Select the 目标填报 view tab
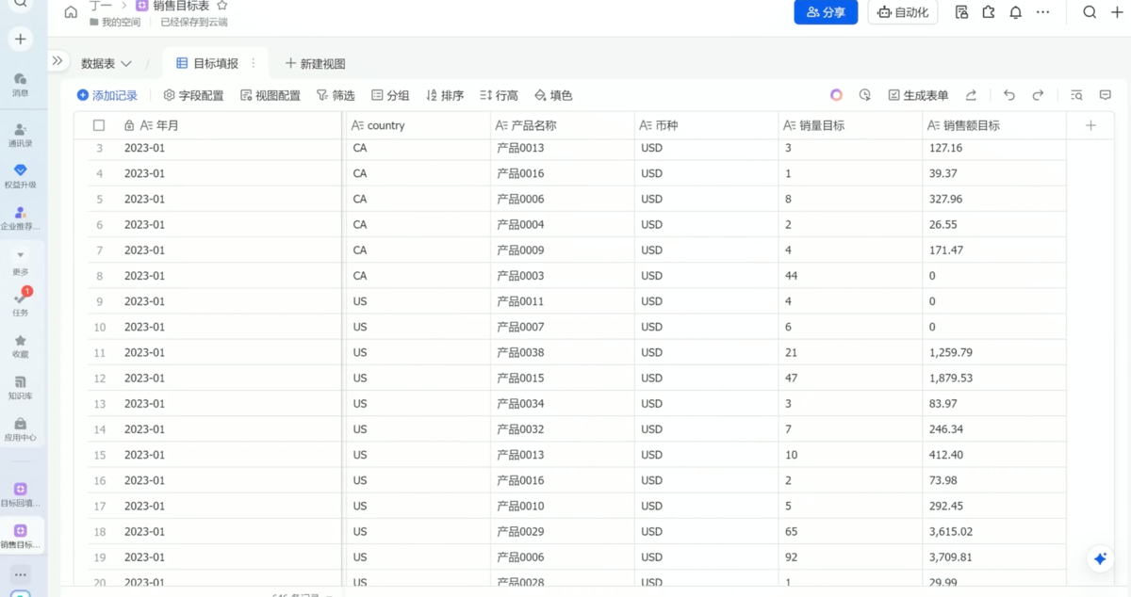Image resolution: width=1131 pixels, height=597 pixels. [x=207, y=63]
